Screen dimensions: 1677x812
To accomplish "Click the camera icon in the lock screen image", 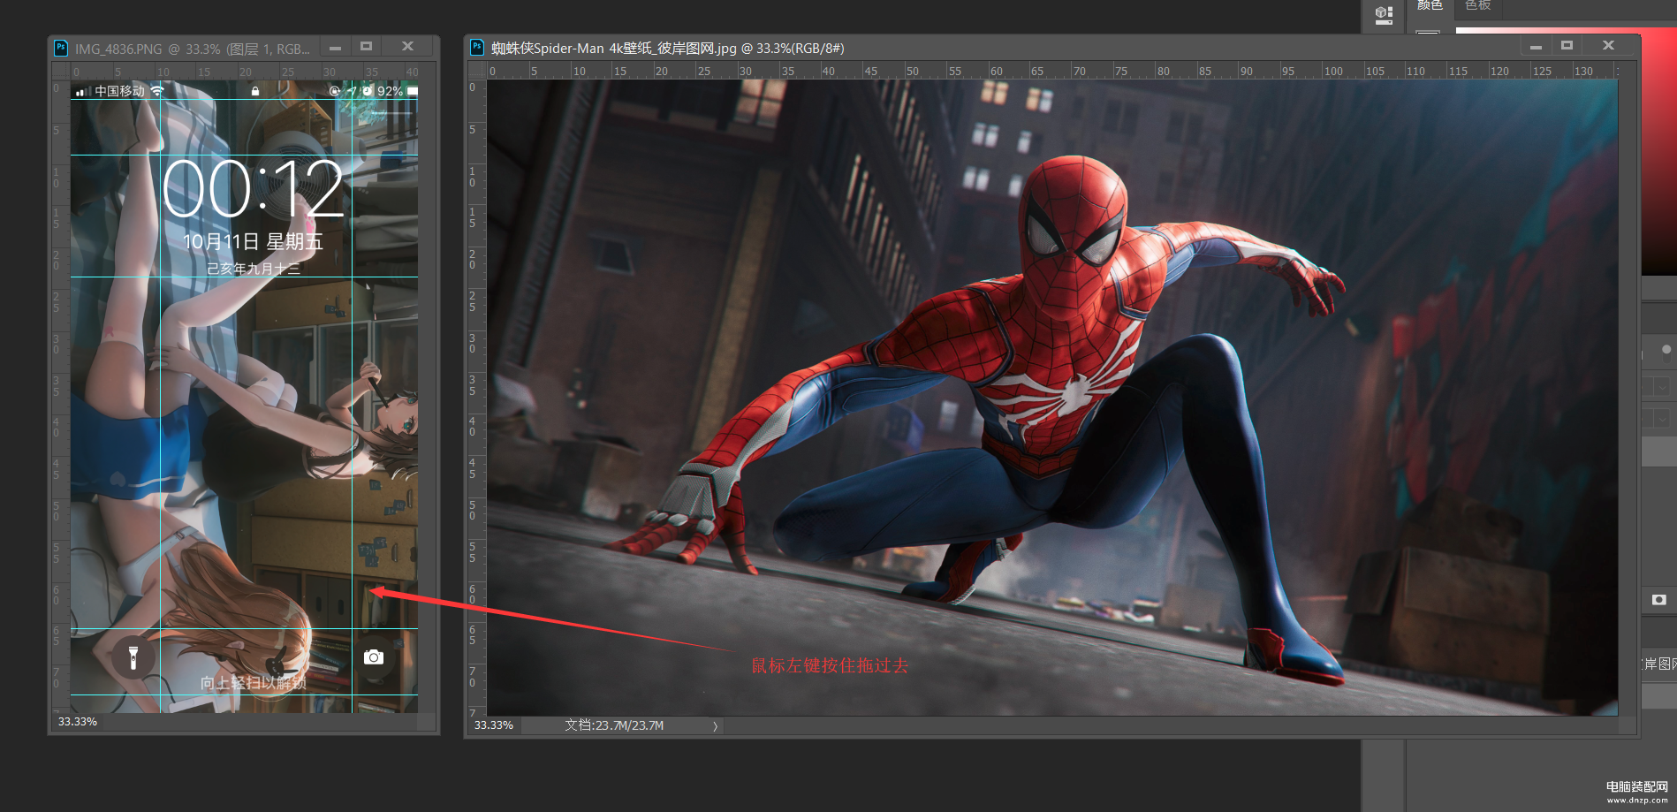I will 374,656.
